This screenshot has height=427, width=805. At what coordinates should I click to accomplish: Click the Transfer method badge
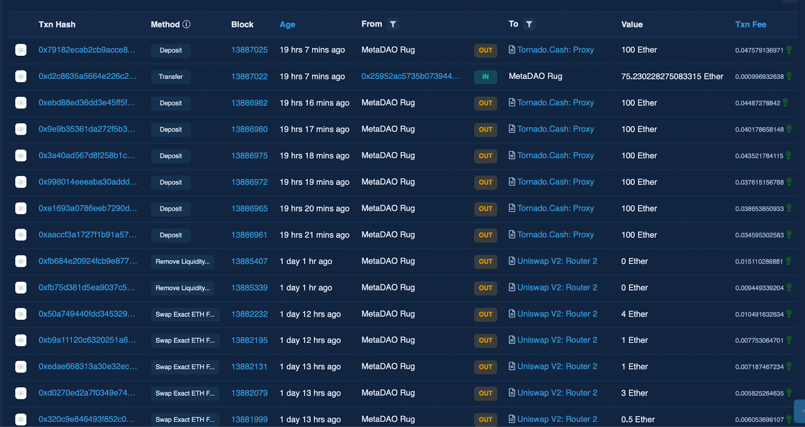(171, 76)
